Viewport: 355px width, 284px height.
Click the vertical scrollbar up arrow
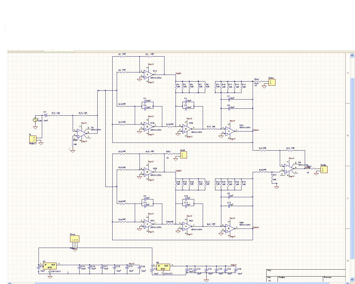pos(353,55)
